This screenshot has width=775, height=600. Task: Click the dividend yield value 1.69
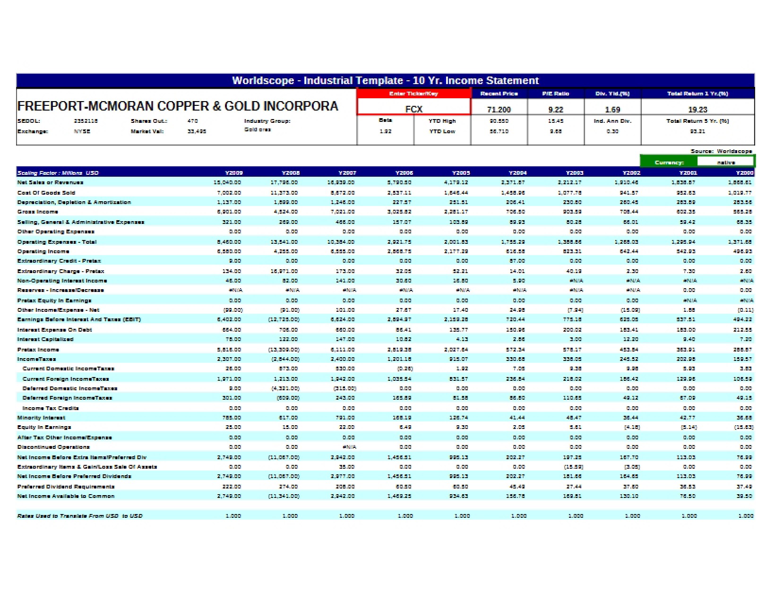tap(612, 109)
